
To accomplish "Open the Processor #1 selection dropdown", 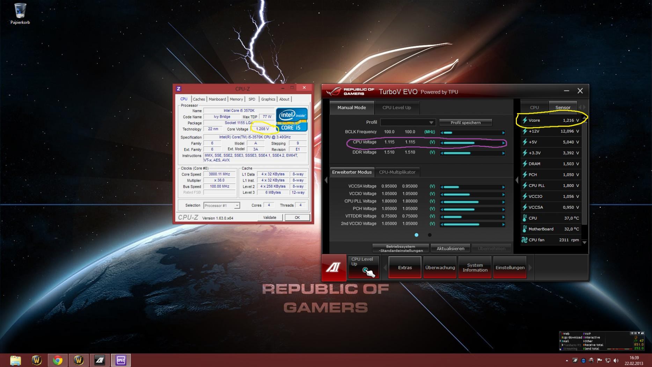I will (221, 206).
